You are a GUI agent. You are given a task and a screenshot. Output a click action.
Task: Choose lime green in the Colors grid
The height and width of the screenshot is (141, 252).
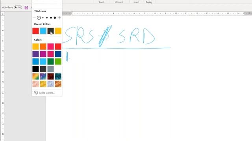point(58,61)
